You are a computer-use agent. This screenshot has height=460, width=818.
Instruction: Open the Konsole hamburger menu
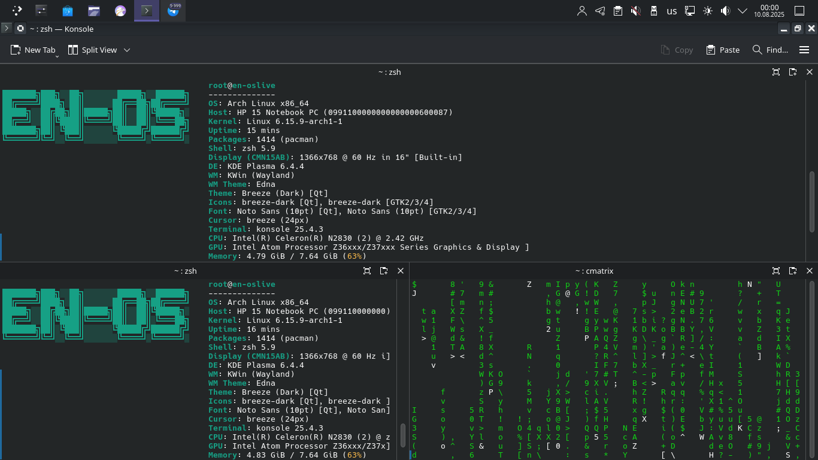click(804, 50)
